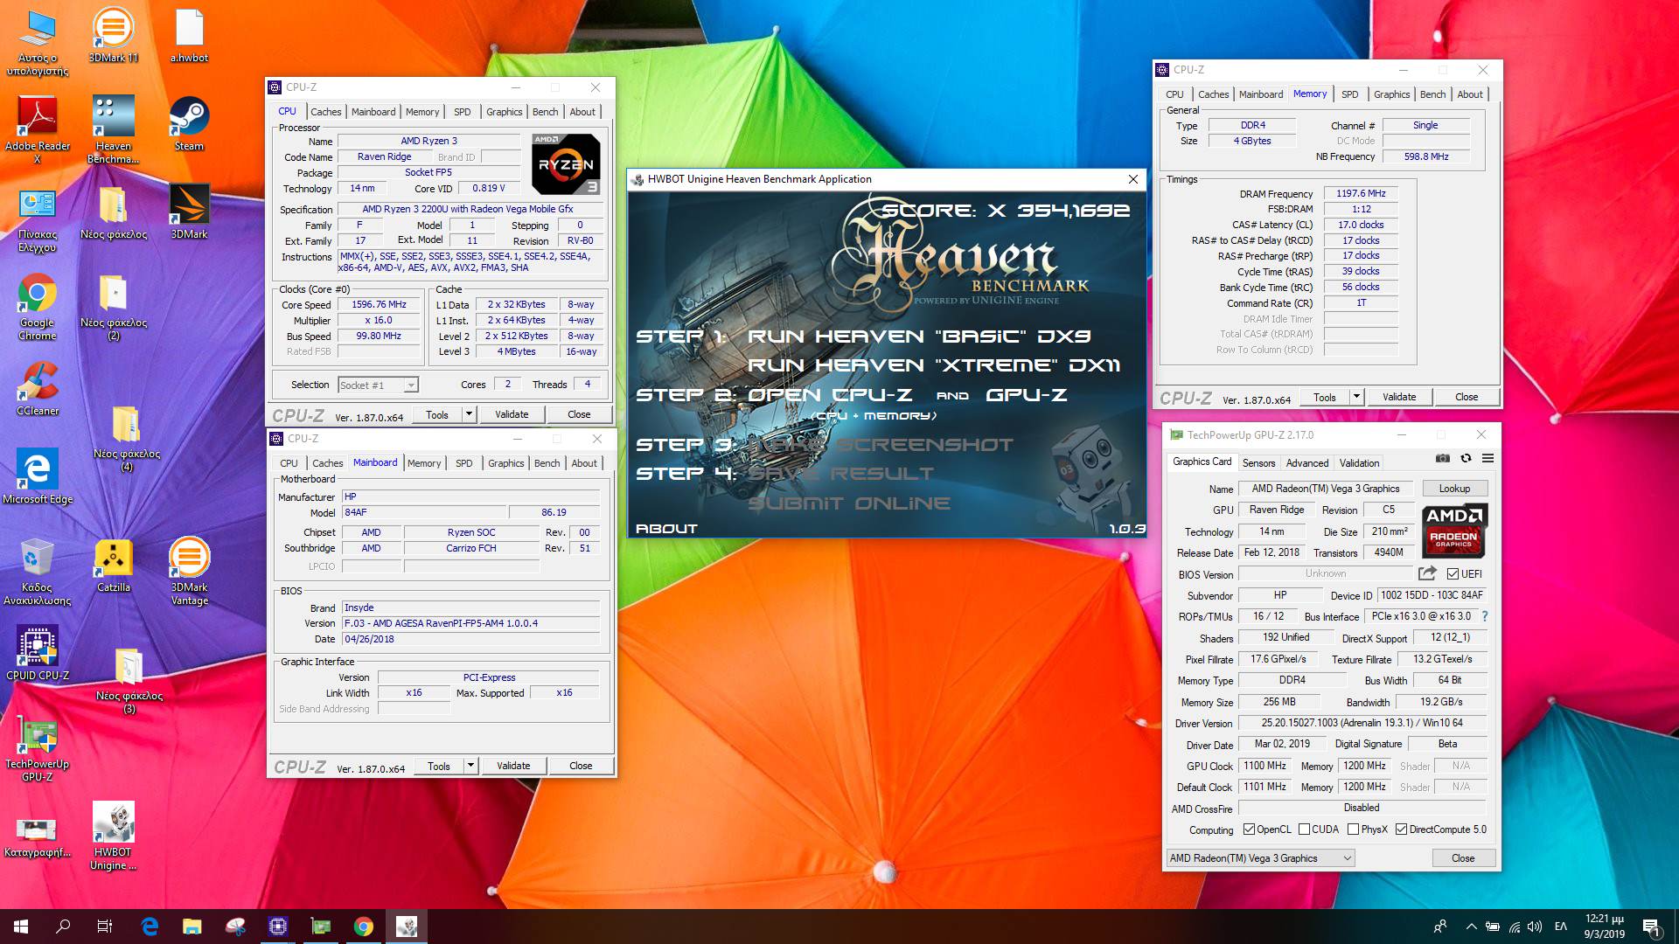Close the HWBOT Heaven Benchmark window

tap(1132, 179)
